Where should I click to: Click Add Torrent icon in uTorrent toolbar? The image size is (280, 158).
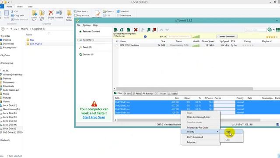(x=115, y=30)
